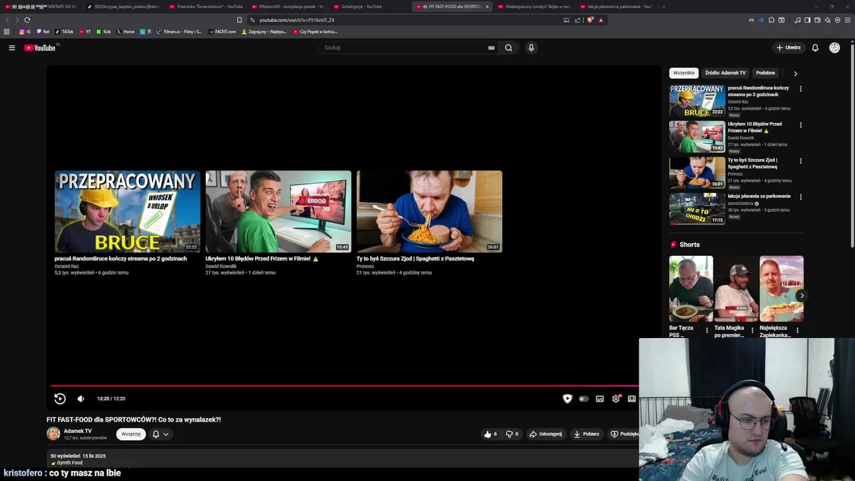This screenshot has width=855, height=481.
Task: Open Adamek TV channel avatar
Action: (53, 434)
